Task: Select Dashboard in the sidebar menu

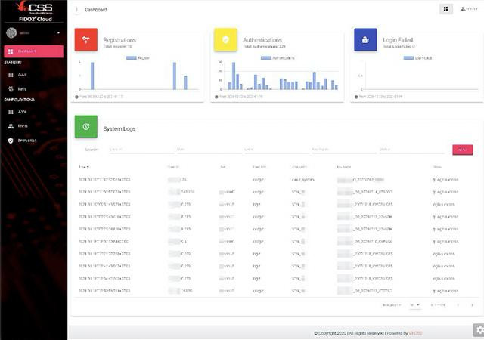Action: coord(33,51)
